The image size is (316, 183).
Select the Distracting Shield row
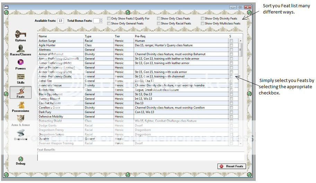(138, 121)
